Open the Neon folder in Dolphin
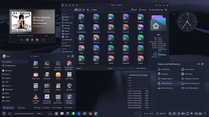Screen dimensions: 209x117 (96, 49)
